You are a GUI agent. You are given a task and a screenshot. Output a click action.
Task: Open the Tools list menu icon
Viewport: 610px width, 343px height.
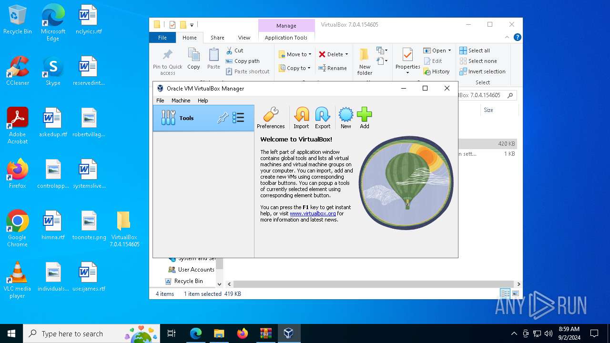coord(238,118)
